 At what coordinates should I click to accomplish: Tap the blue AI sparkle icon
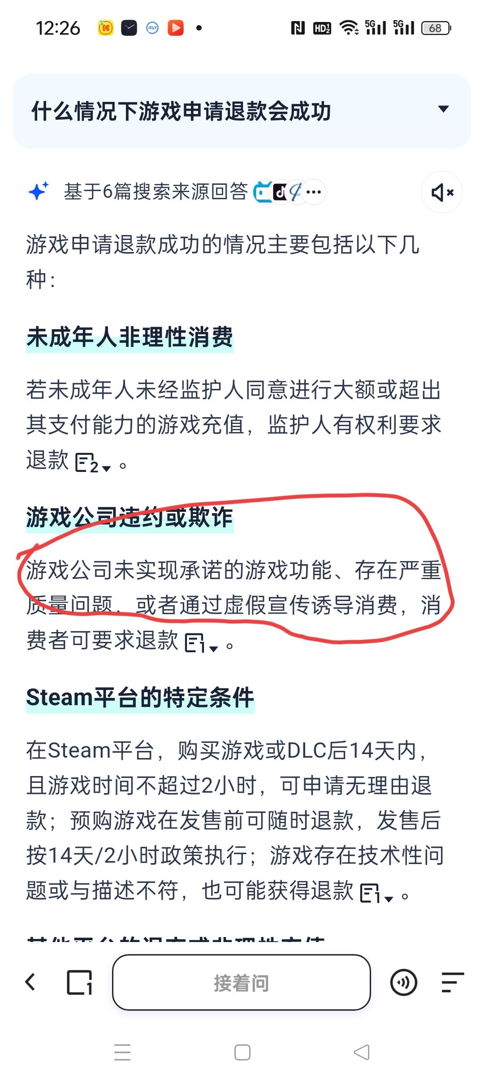[39, 192]
